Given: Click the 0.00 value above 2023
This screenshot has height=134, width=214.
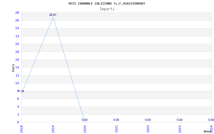Looking at the screenshot, I should tap(179, 120).
